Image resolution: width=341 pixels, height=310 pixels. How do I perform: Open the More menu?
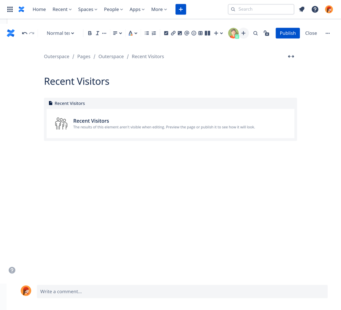point(159,9)
